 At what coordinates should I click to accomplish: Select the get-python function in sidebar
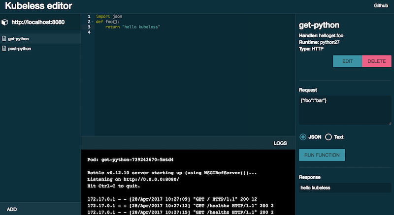tap(40, 39)
